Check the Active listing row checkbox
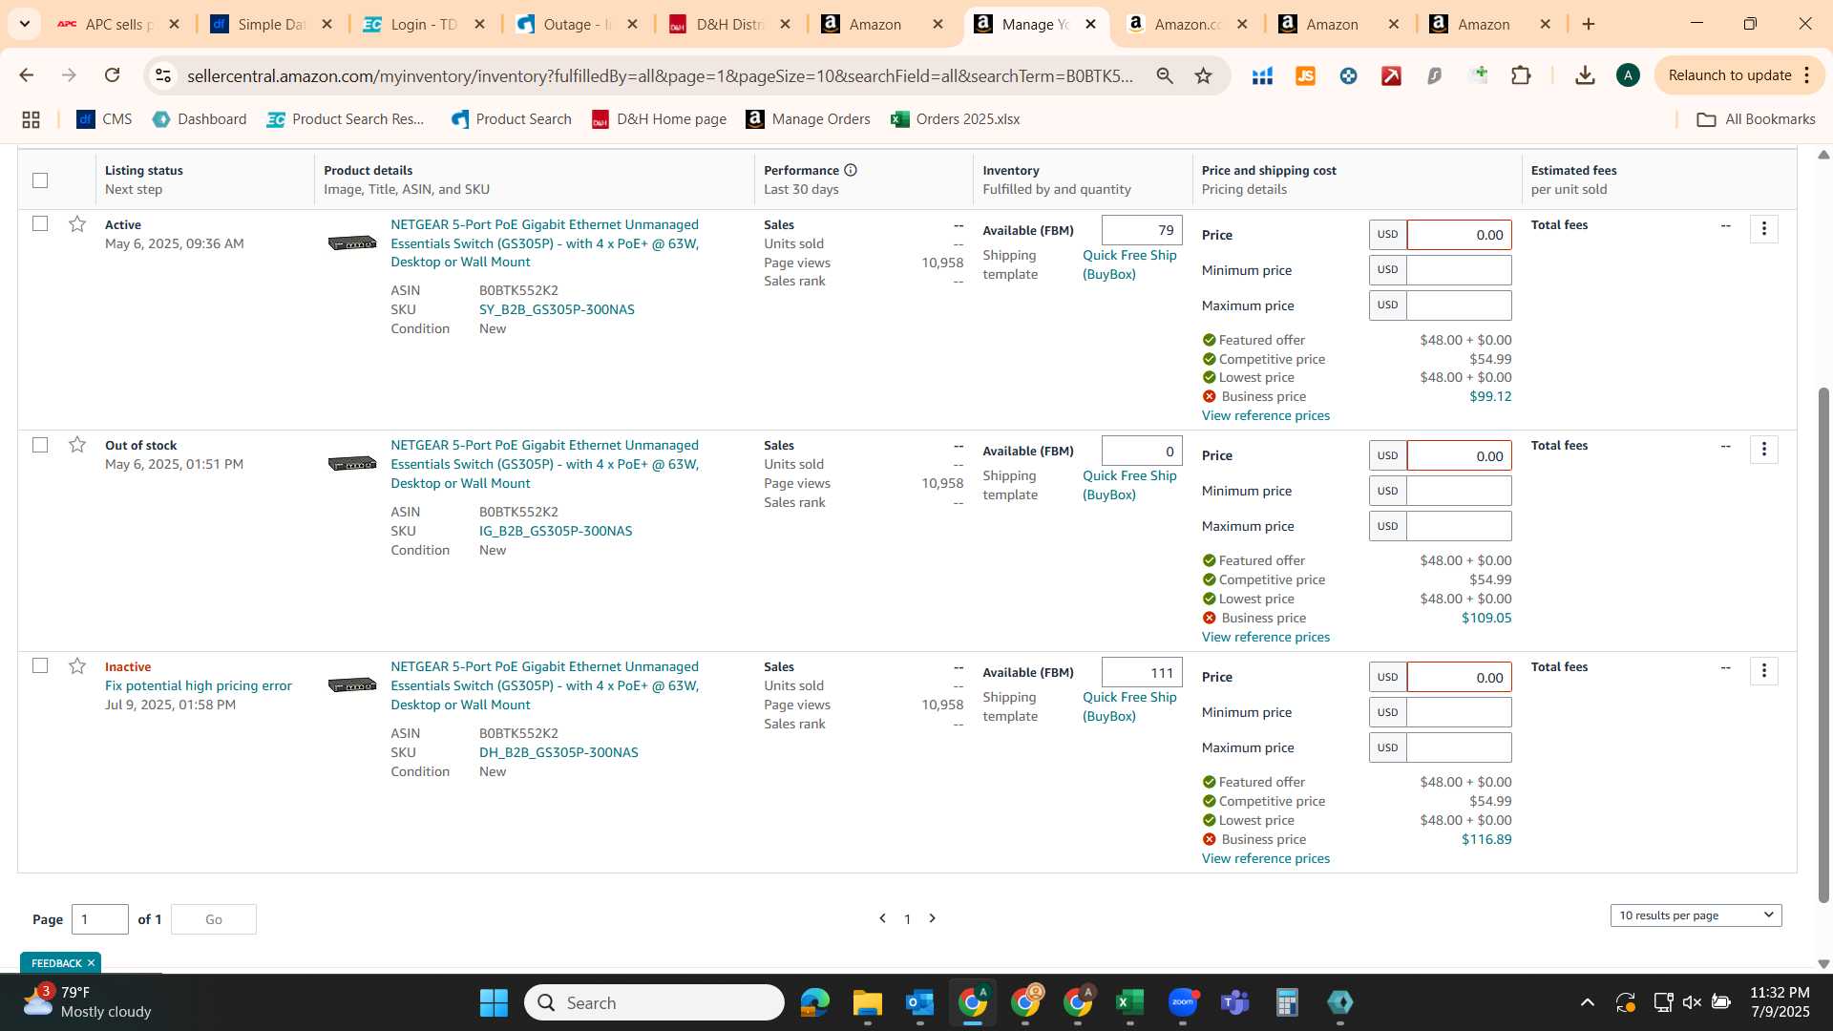 tap(40, 223)
